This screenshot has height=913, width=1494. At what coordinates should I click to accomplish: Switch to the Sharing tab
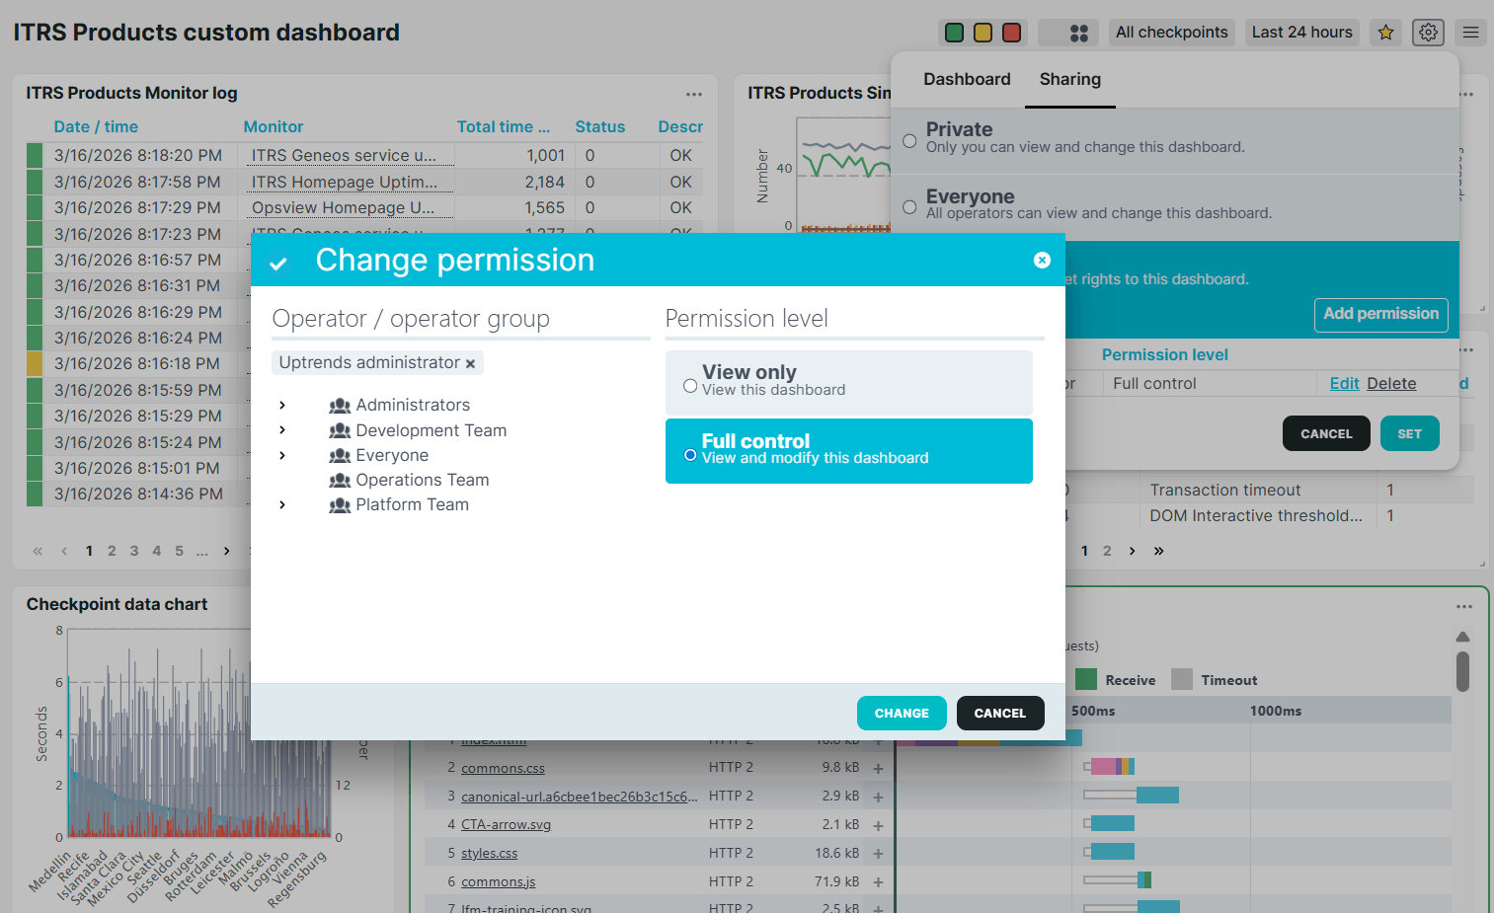coord(1069,79)
